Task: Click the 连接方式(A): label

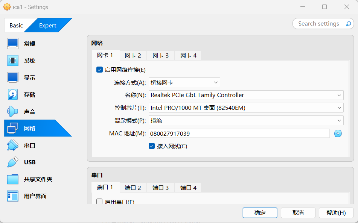Action: pos(130,82)
